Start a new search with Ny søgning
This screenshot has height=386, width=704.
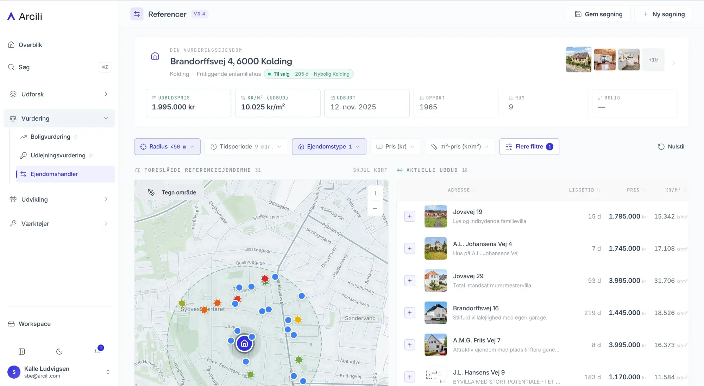tap(664, 14)
